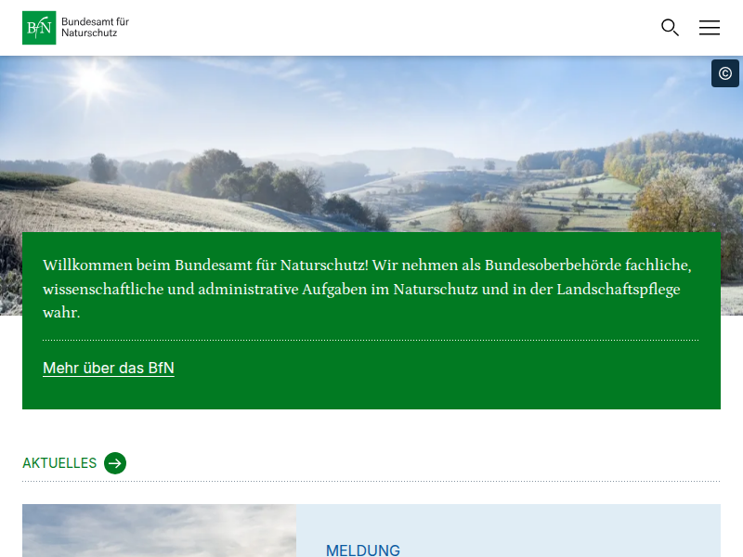
Task: Click the dotted line under AKTUELLES
Action: tap(371, 482)
